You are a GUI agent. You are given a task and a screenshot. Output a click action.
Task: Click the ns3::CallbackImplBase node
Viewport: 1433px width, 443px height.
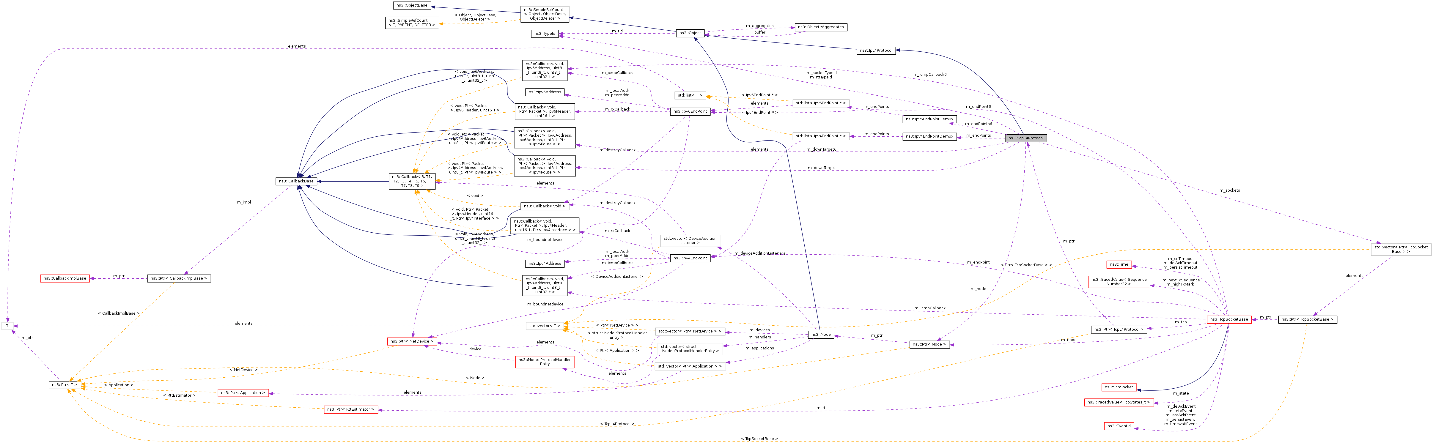point(65,278)
